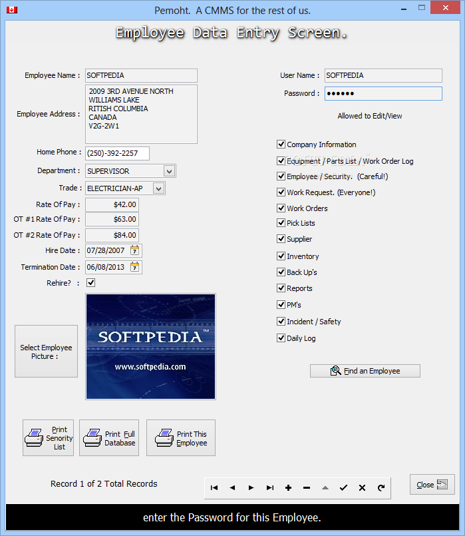Go to the next employee record
The height and width of the screenshot is (536, 465).
[x=251, y=488]
